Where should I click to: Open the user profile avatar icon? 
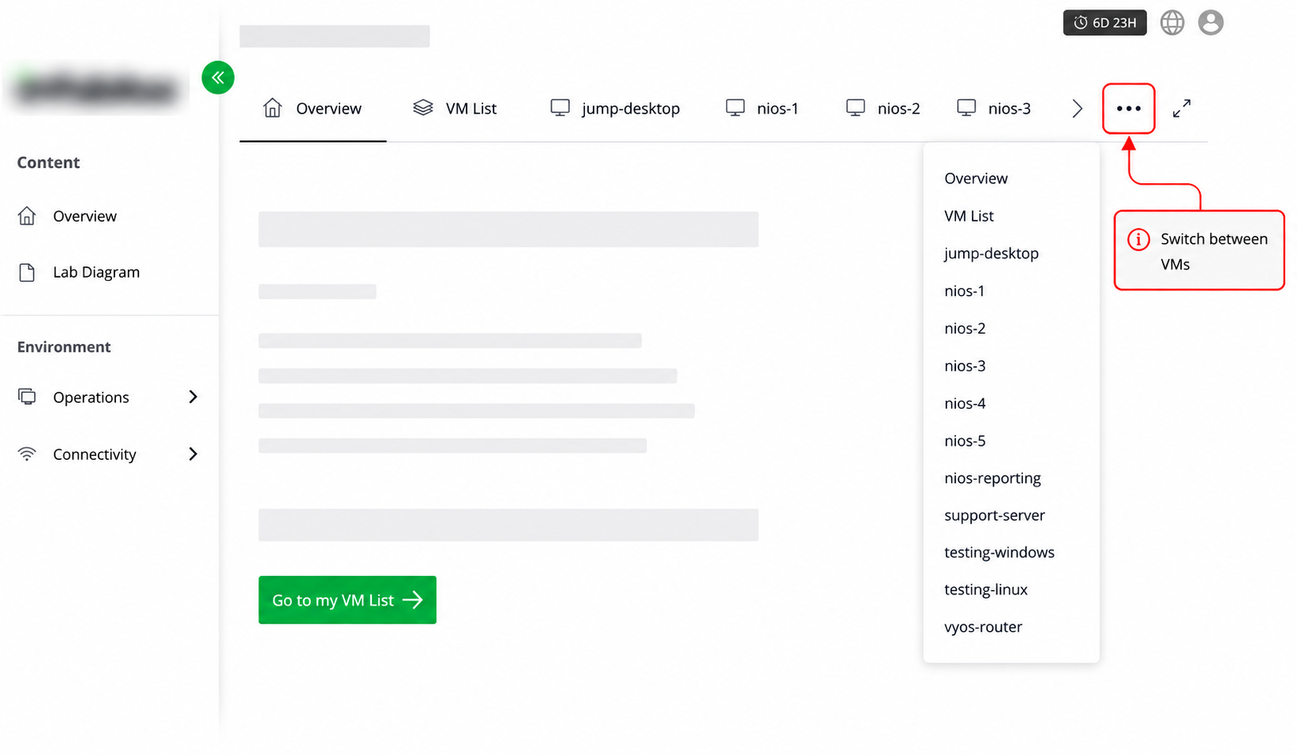click(1210, 23)
